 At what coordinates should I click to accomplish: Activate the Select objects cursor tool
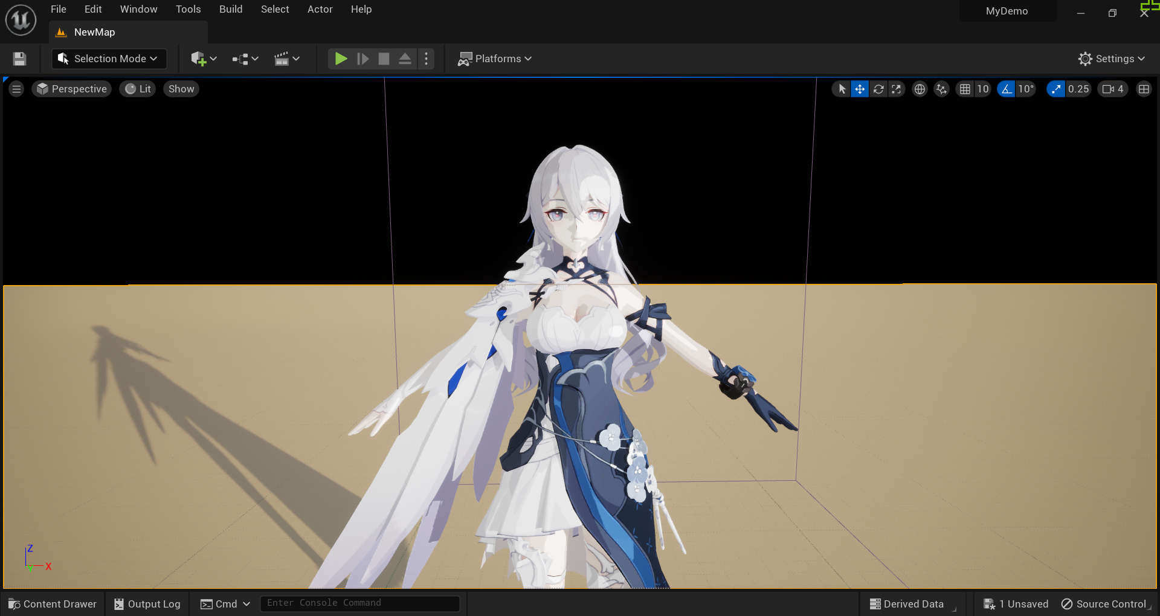[842, 89]
